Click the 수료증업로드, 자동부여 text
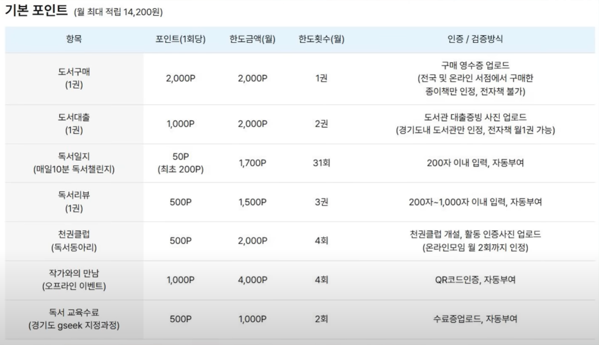 [x=475, y=319]
